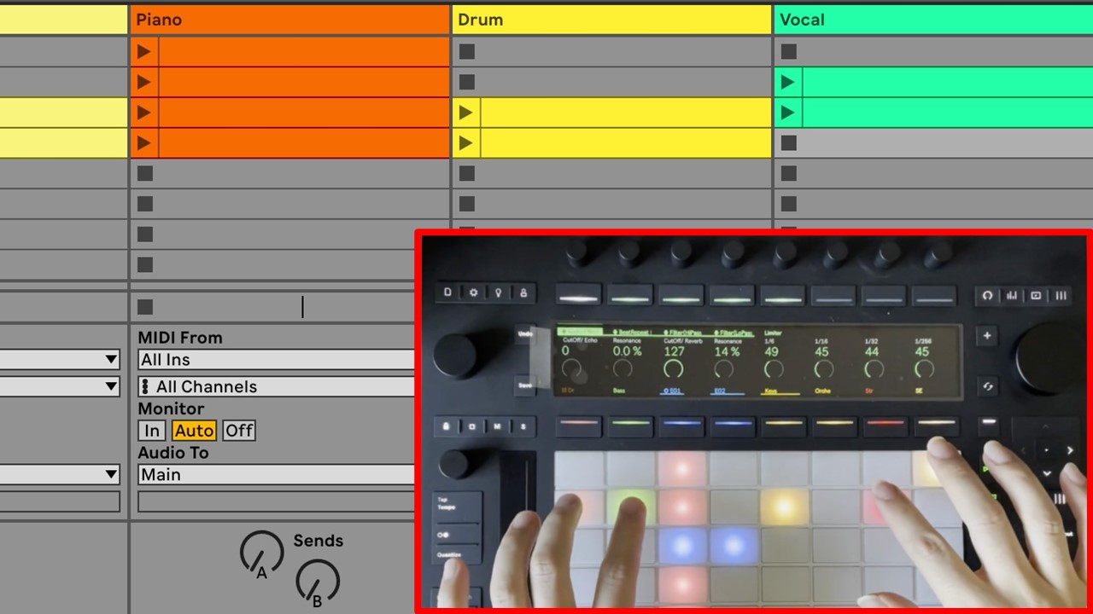Stop all Piano clips via the track status square
This screenshot has width=1093, height=614.
[x=145, y=306]
